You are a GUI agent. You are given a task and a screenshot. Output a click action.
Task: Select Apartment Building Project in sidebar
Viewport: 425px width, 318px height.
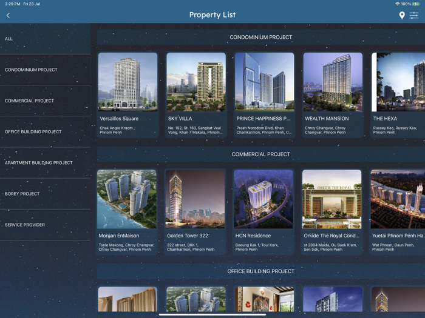[x=46, y=163]
